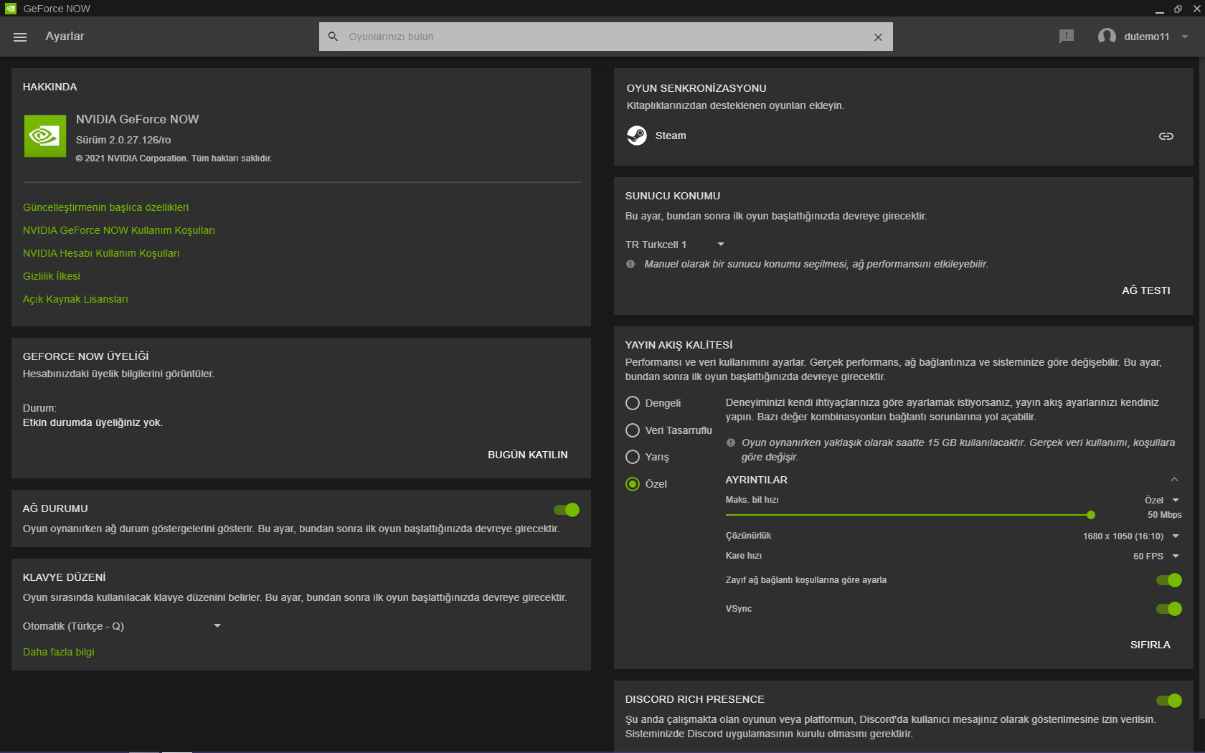Image resolution: width=1205 pixels, height=753 pixels.
Task: Click the Steam label text
Action: point(671,136)
